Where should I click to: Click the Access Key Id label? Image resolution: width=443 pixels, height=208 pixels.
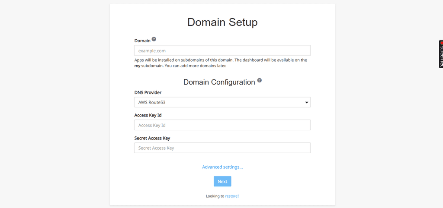[148, 115]
